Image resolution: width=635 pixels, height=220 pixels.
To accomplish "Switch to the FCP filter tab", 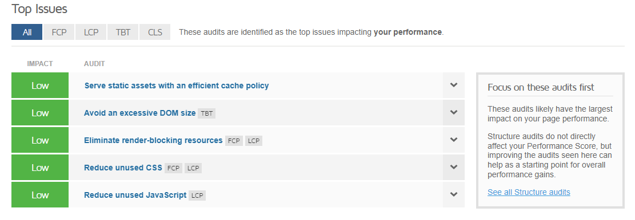I will (59, 32).
